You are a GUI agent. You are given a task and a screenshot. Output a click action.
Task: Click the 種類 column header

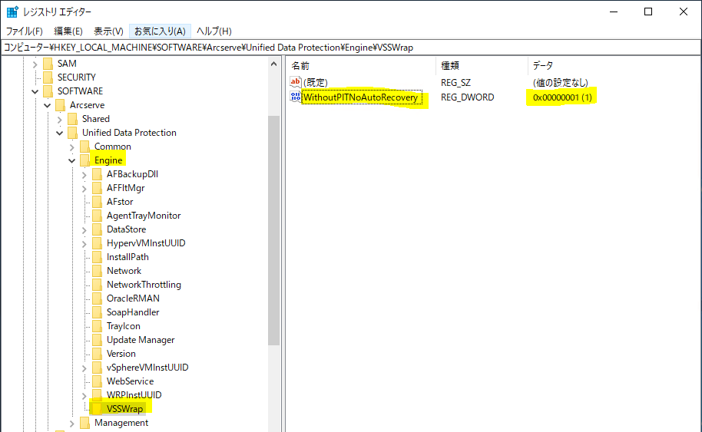pyautogui.click(x=482, y=66)
